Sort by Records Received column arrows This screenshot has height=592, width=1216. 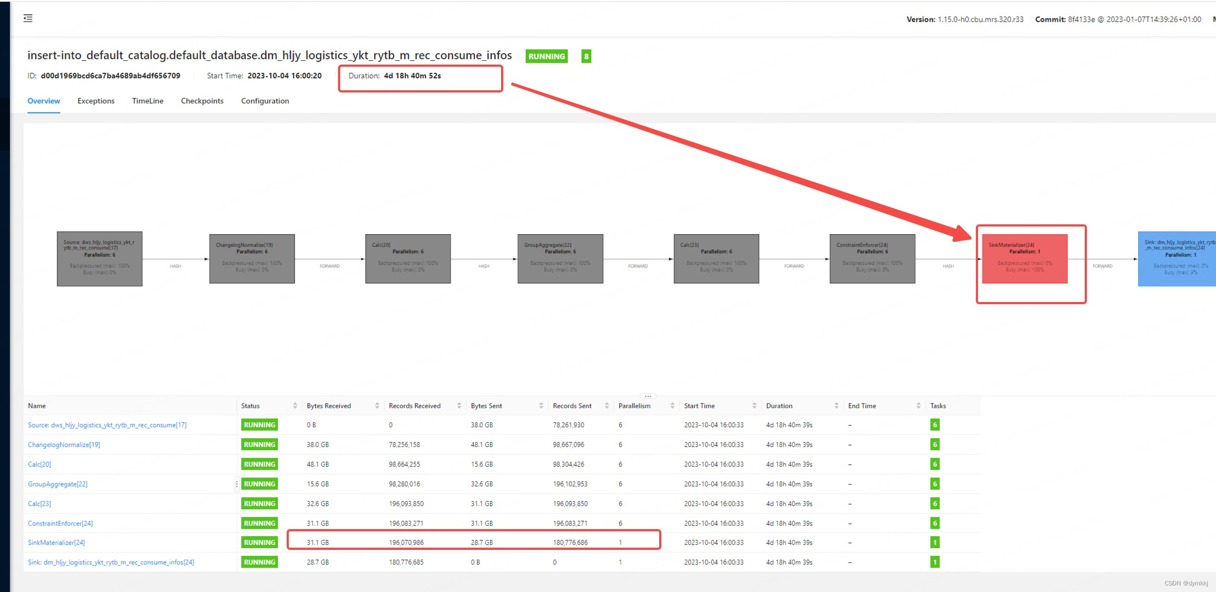click(x=459, y=405)
